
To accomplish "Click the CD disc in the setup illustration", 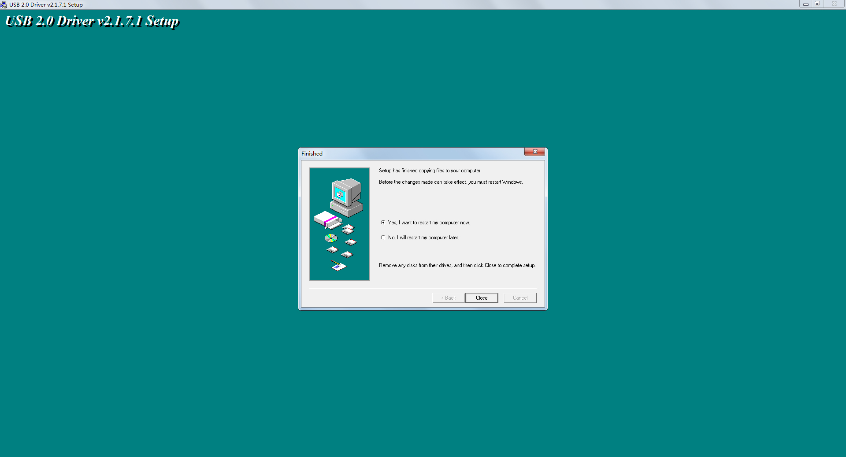I will (331, 238).
